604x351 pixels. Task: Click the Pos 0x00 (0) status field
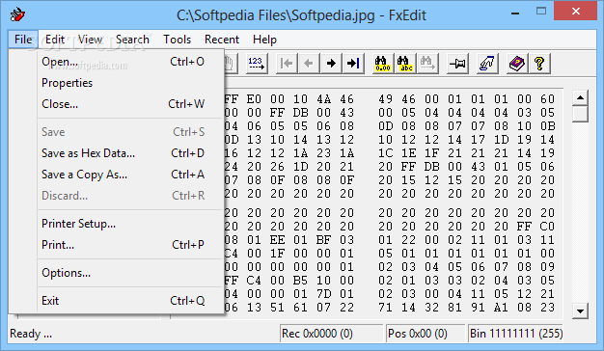[426, 334]
